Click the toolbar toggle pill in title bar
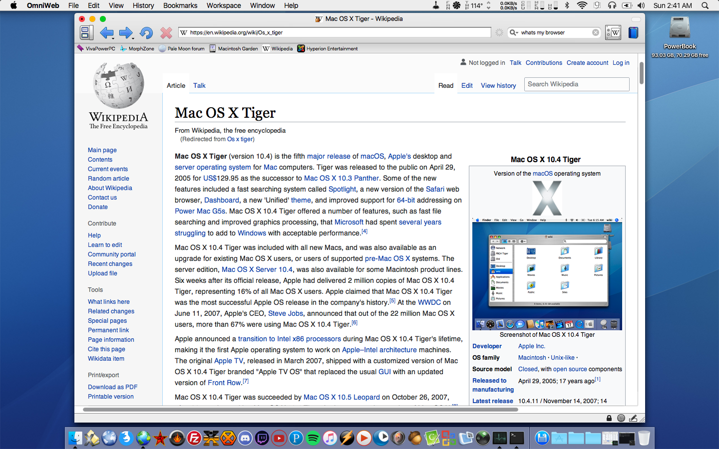 pos(636,19)
